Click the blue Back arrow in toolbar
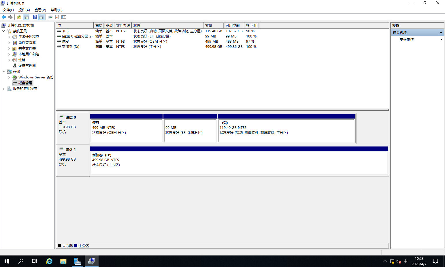This screenshot has height=267, width=445. point(4,17)
